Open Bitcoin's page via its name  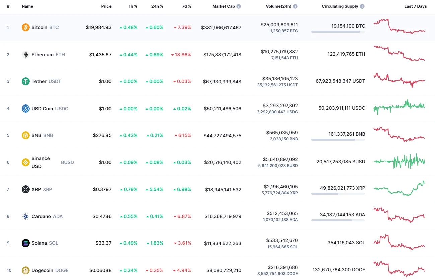tap(39, 27)
